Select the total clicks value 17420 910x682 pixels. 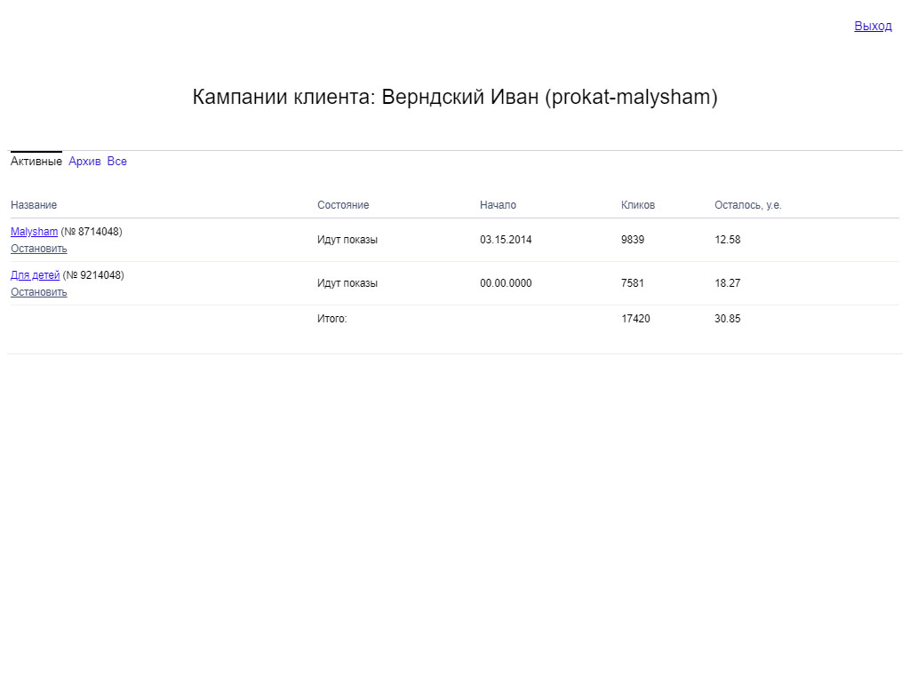[x=635, y=319]
